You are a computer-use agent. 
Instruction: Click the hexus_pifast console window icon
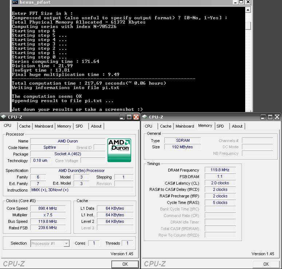(15, 2)
